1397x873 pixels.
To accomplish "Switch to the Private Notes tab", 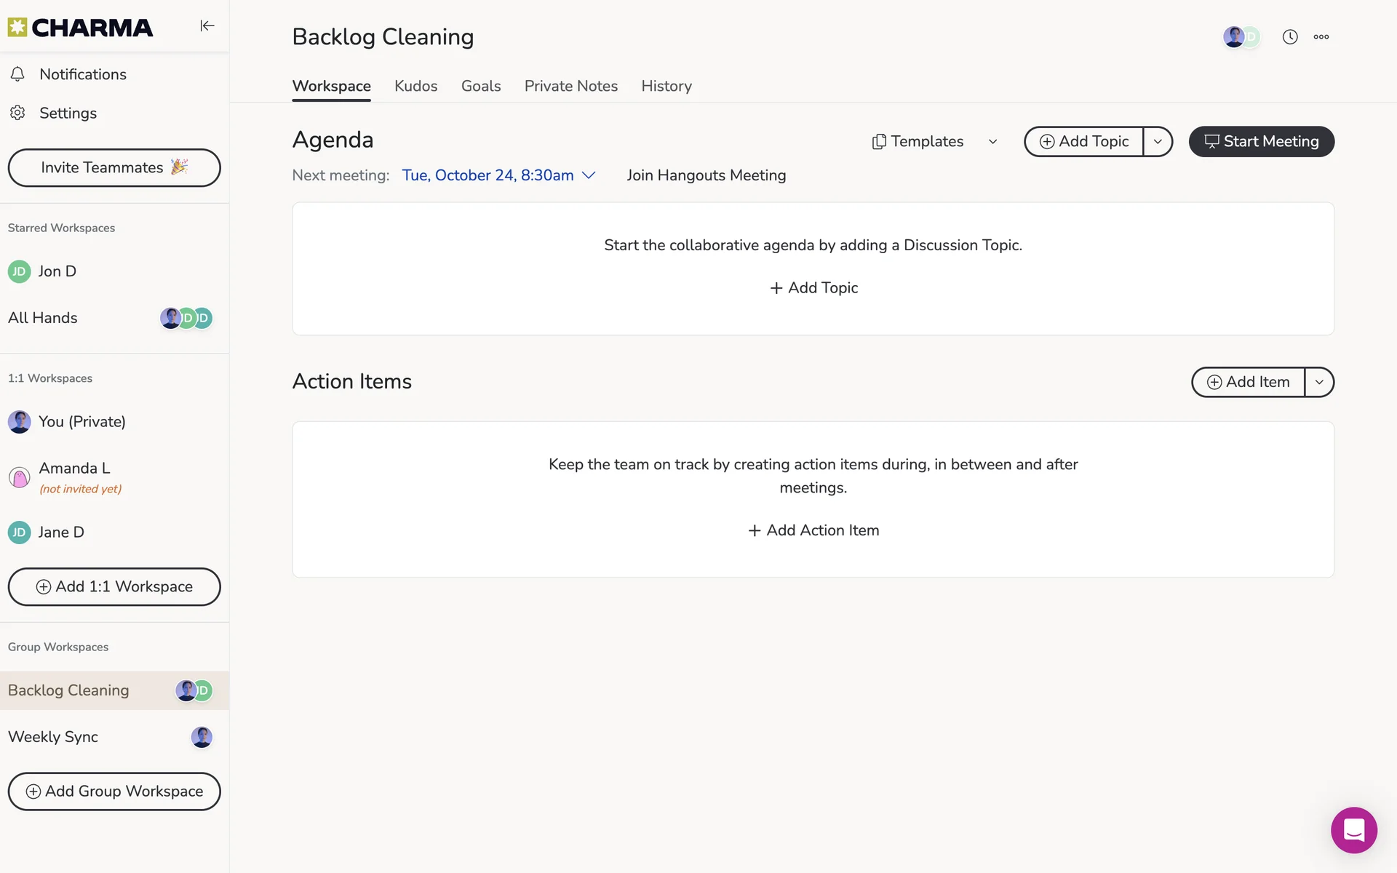I will point(570,86).
